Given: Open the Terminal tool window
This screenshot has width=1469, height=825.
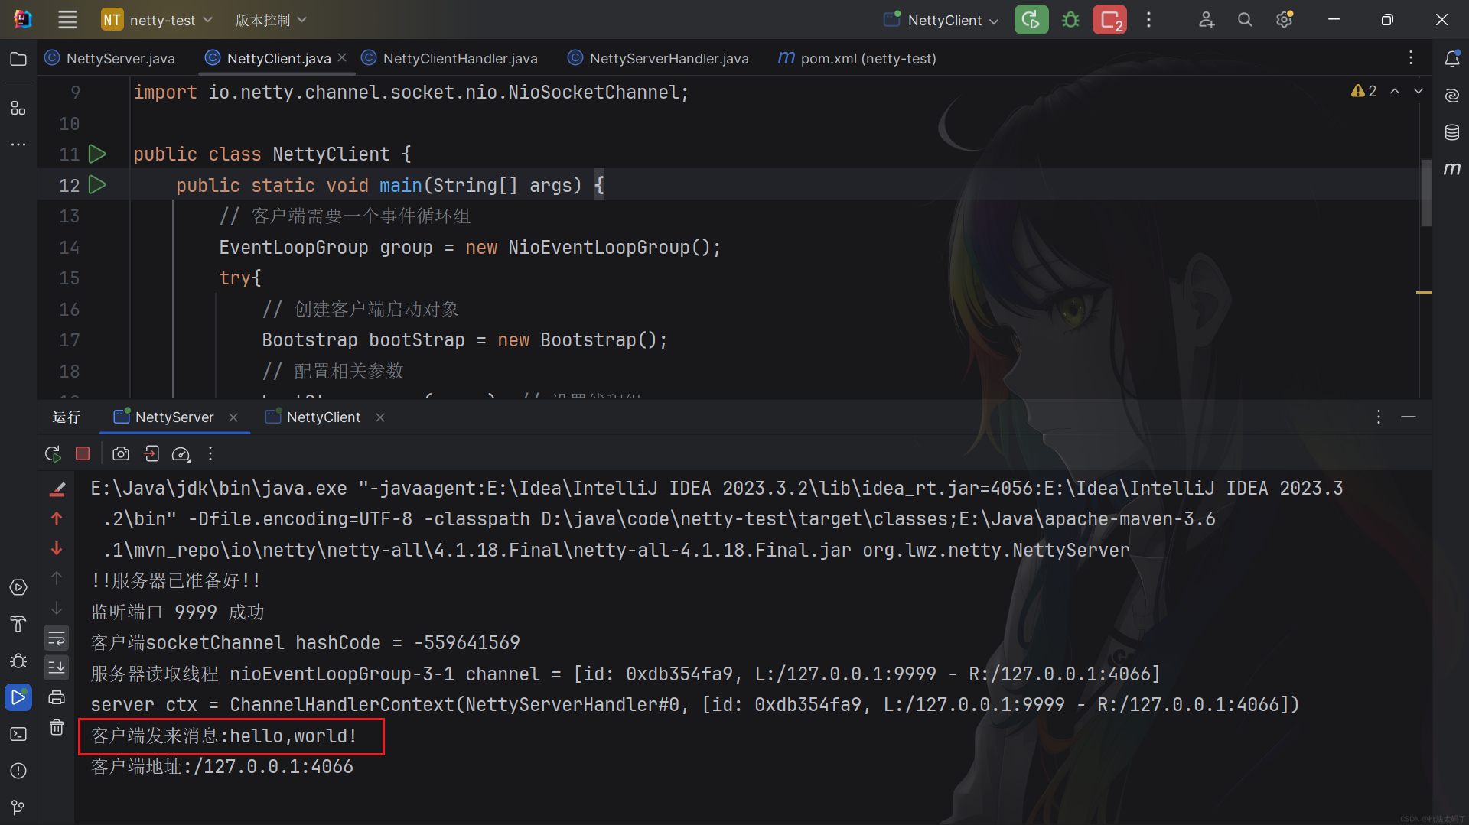Looking at the screenshot, I should [x=18, y=734].
